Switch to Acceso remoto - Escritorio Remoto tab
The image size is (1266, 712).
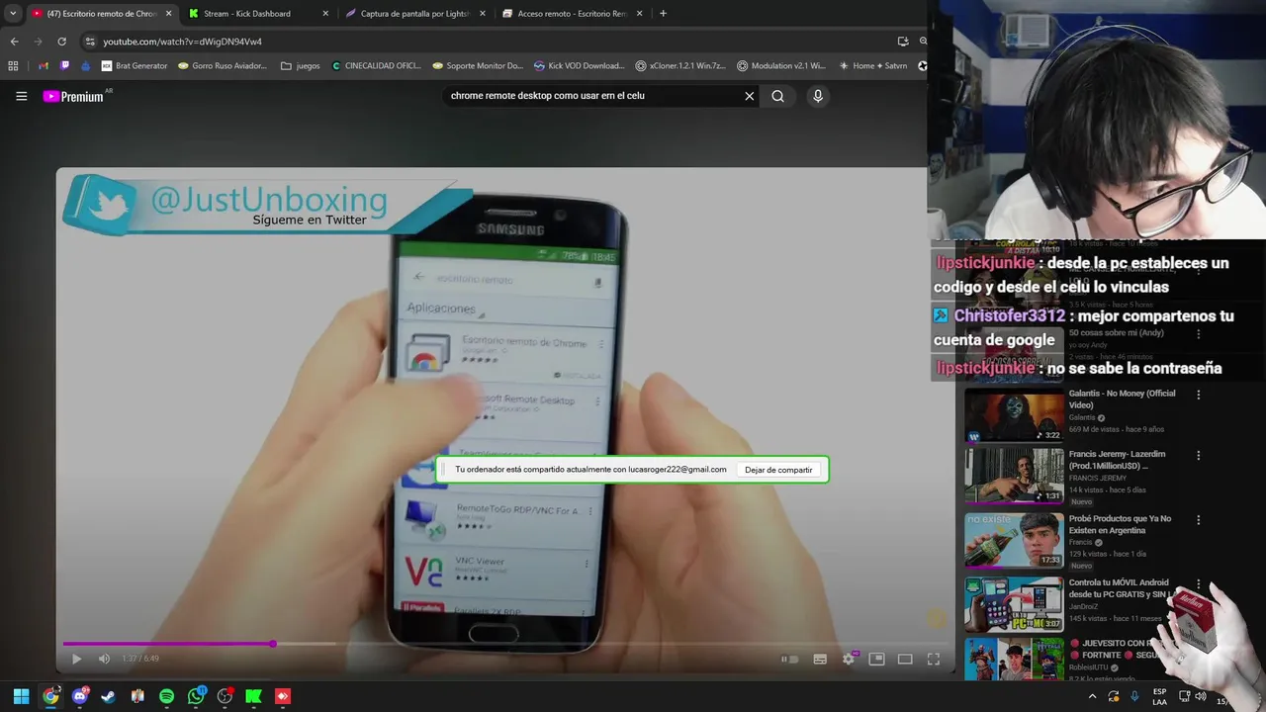coord(573,14)
